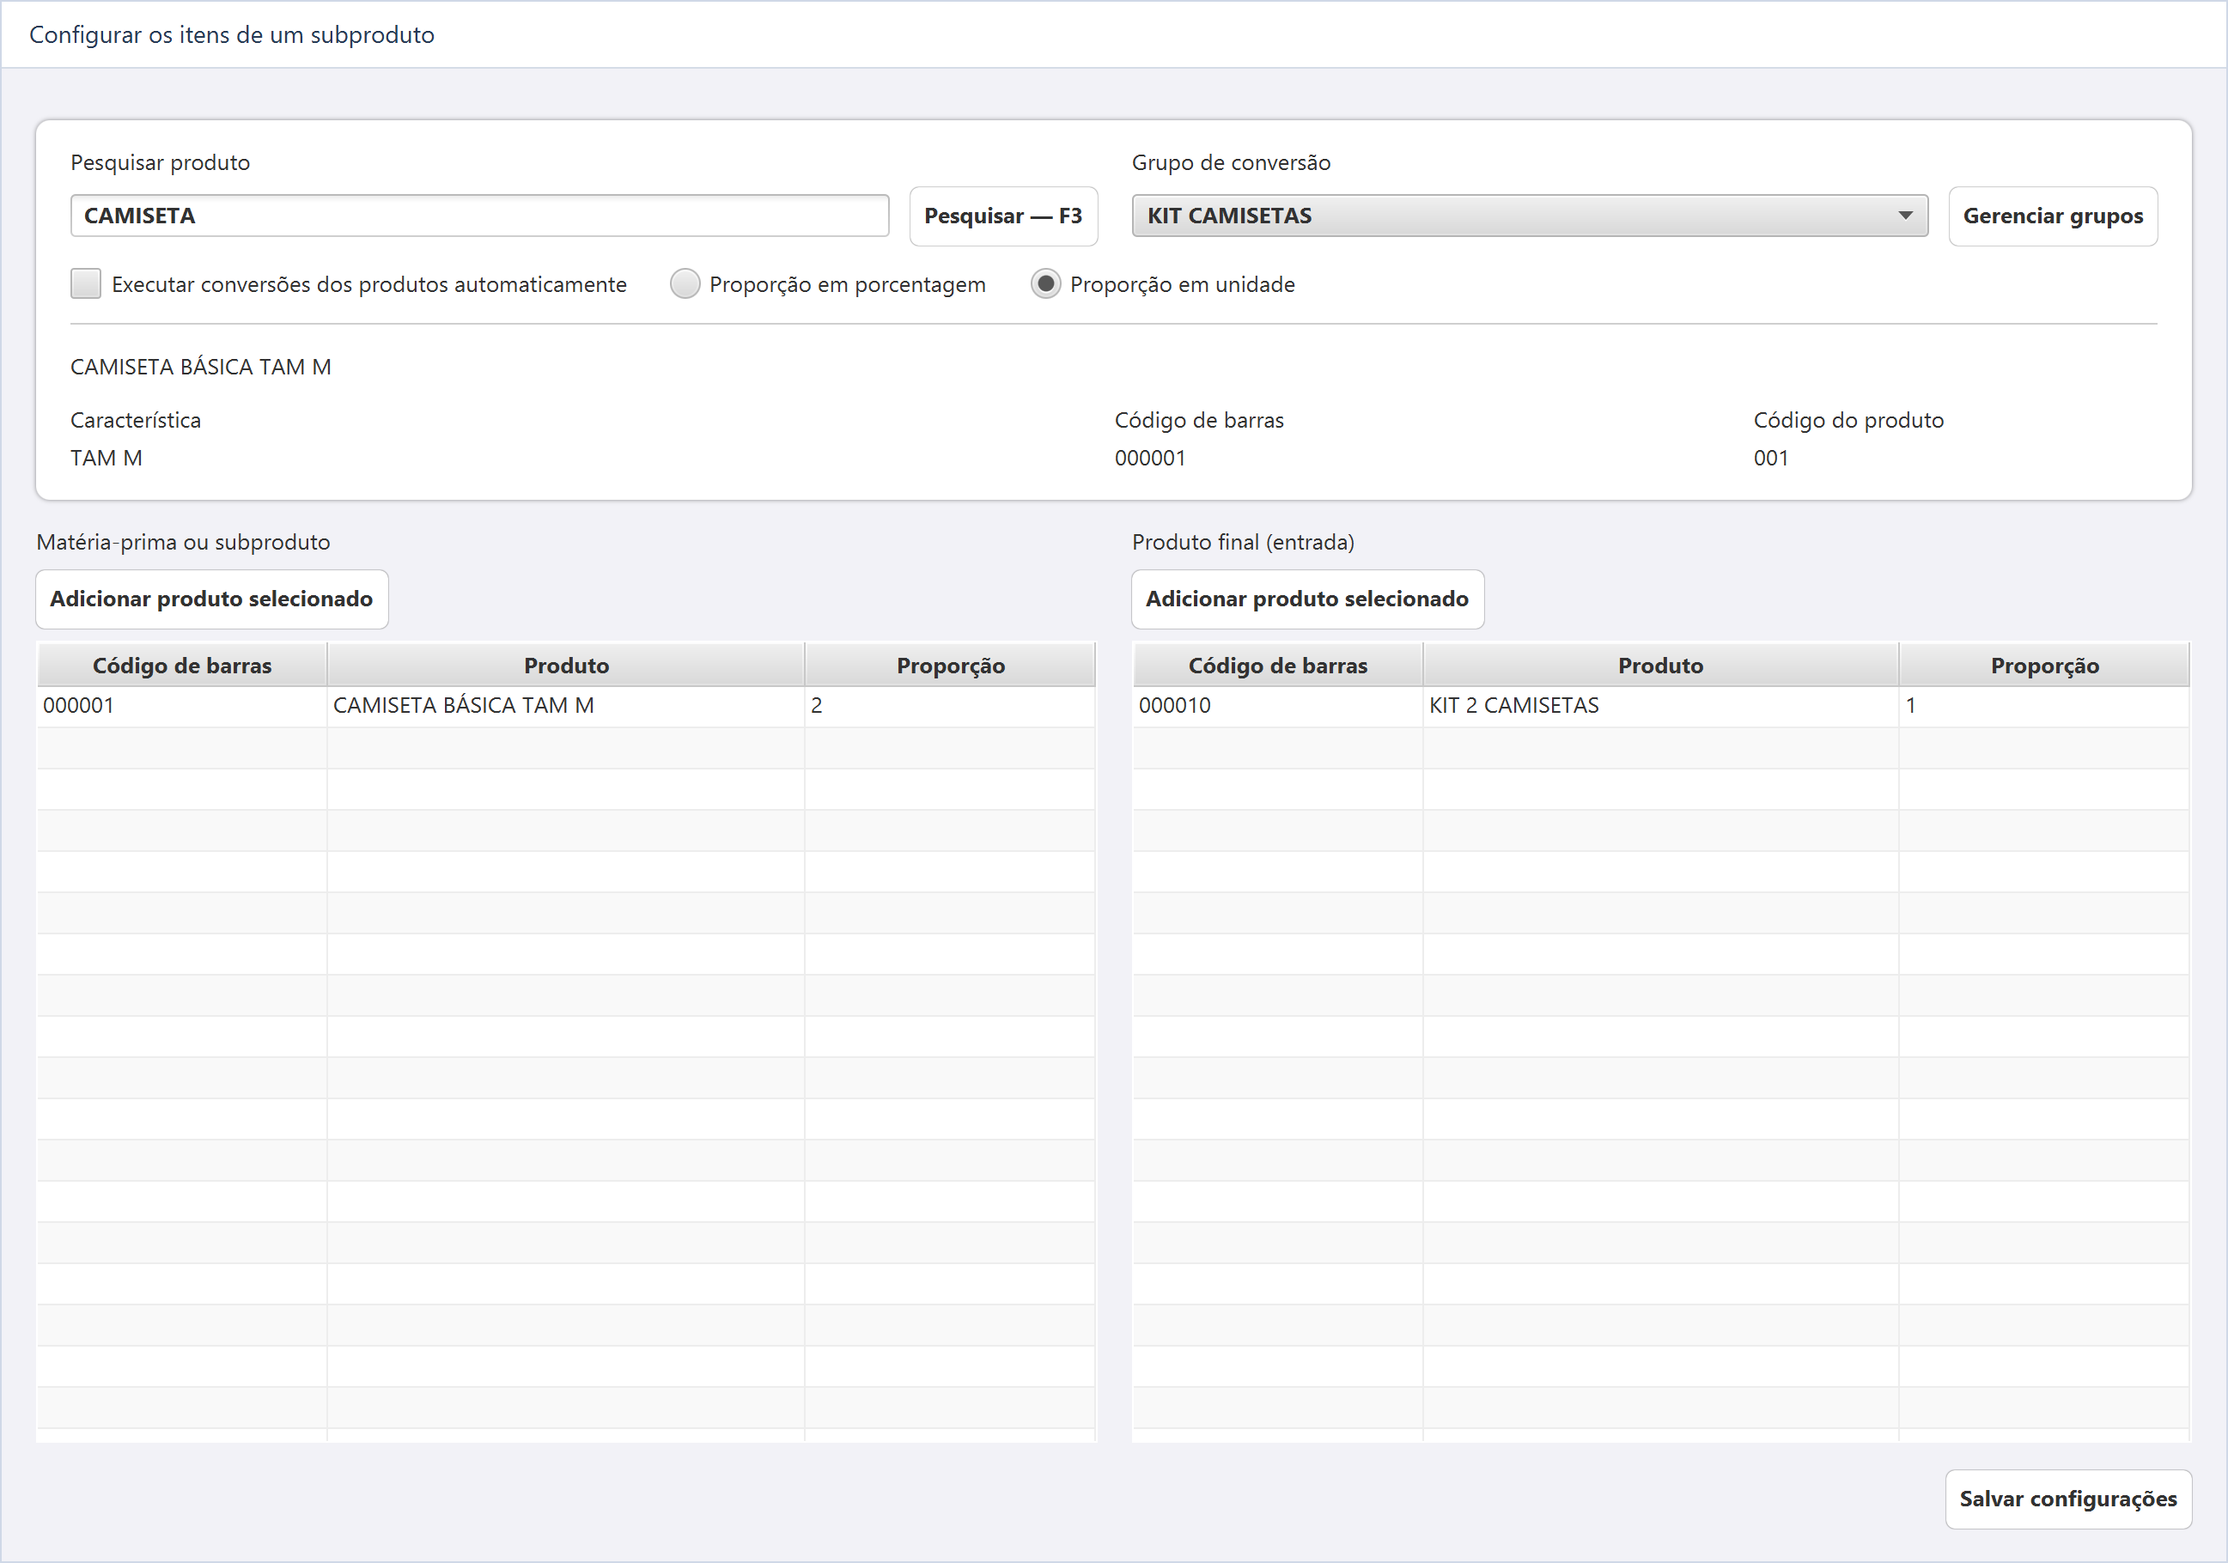Sort Matéria-prima table by Produto header

tap(566, 666)
